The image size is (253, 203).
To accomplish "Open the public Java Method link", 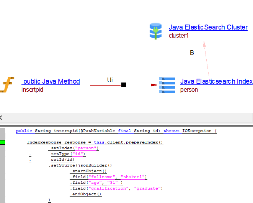I will pos(51,81).
